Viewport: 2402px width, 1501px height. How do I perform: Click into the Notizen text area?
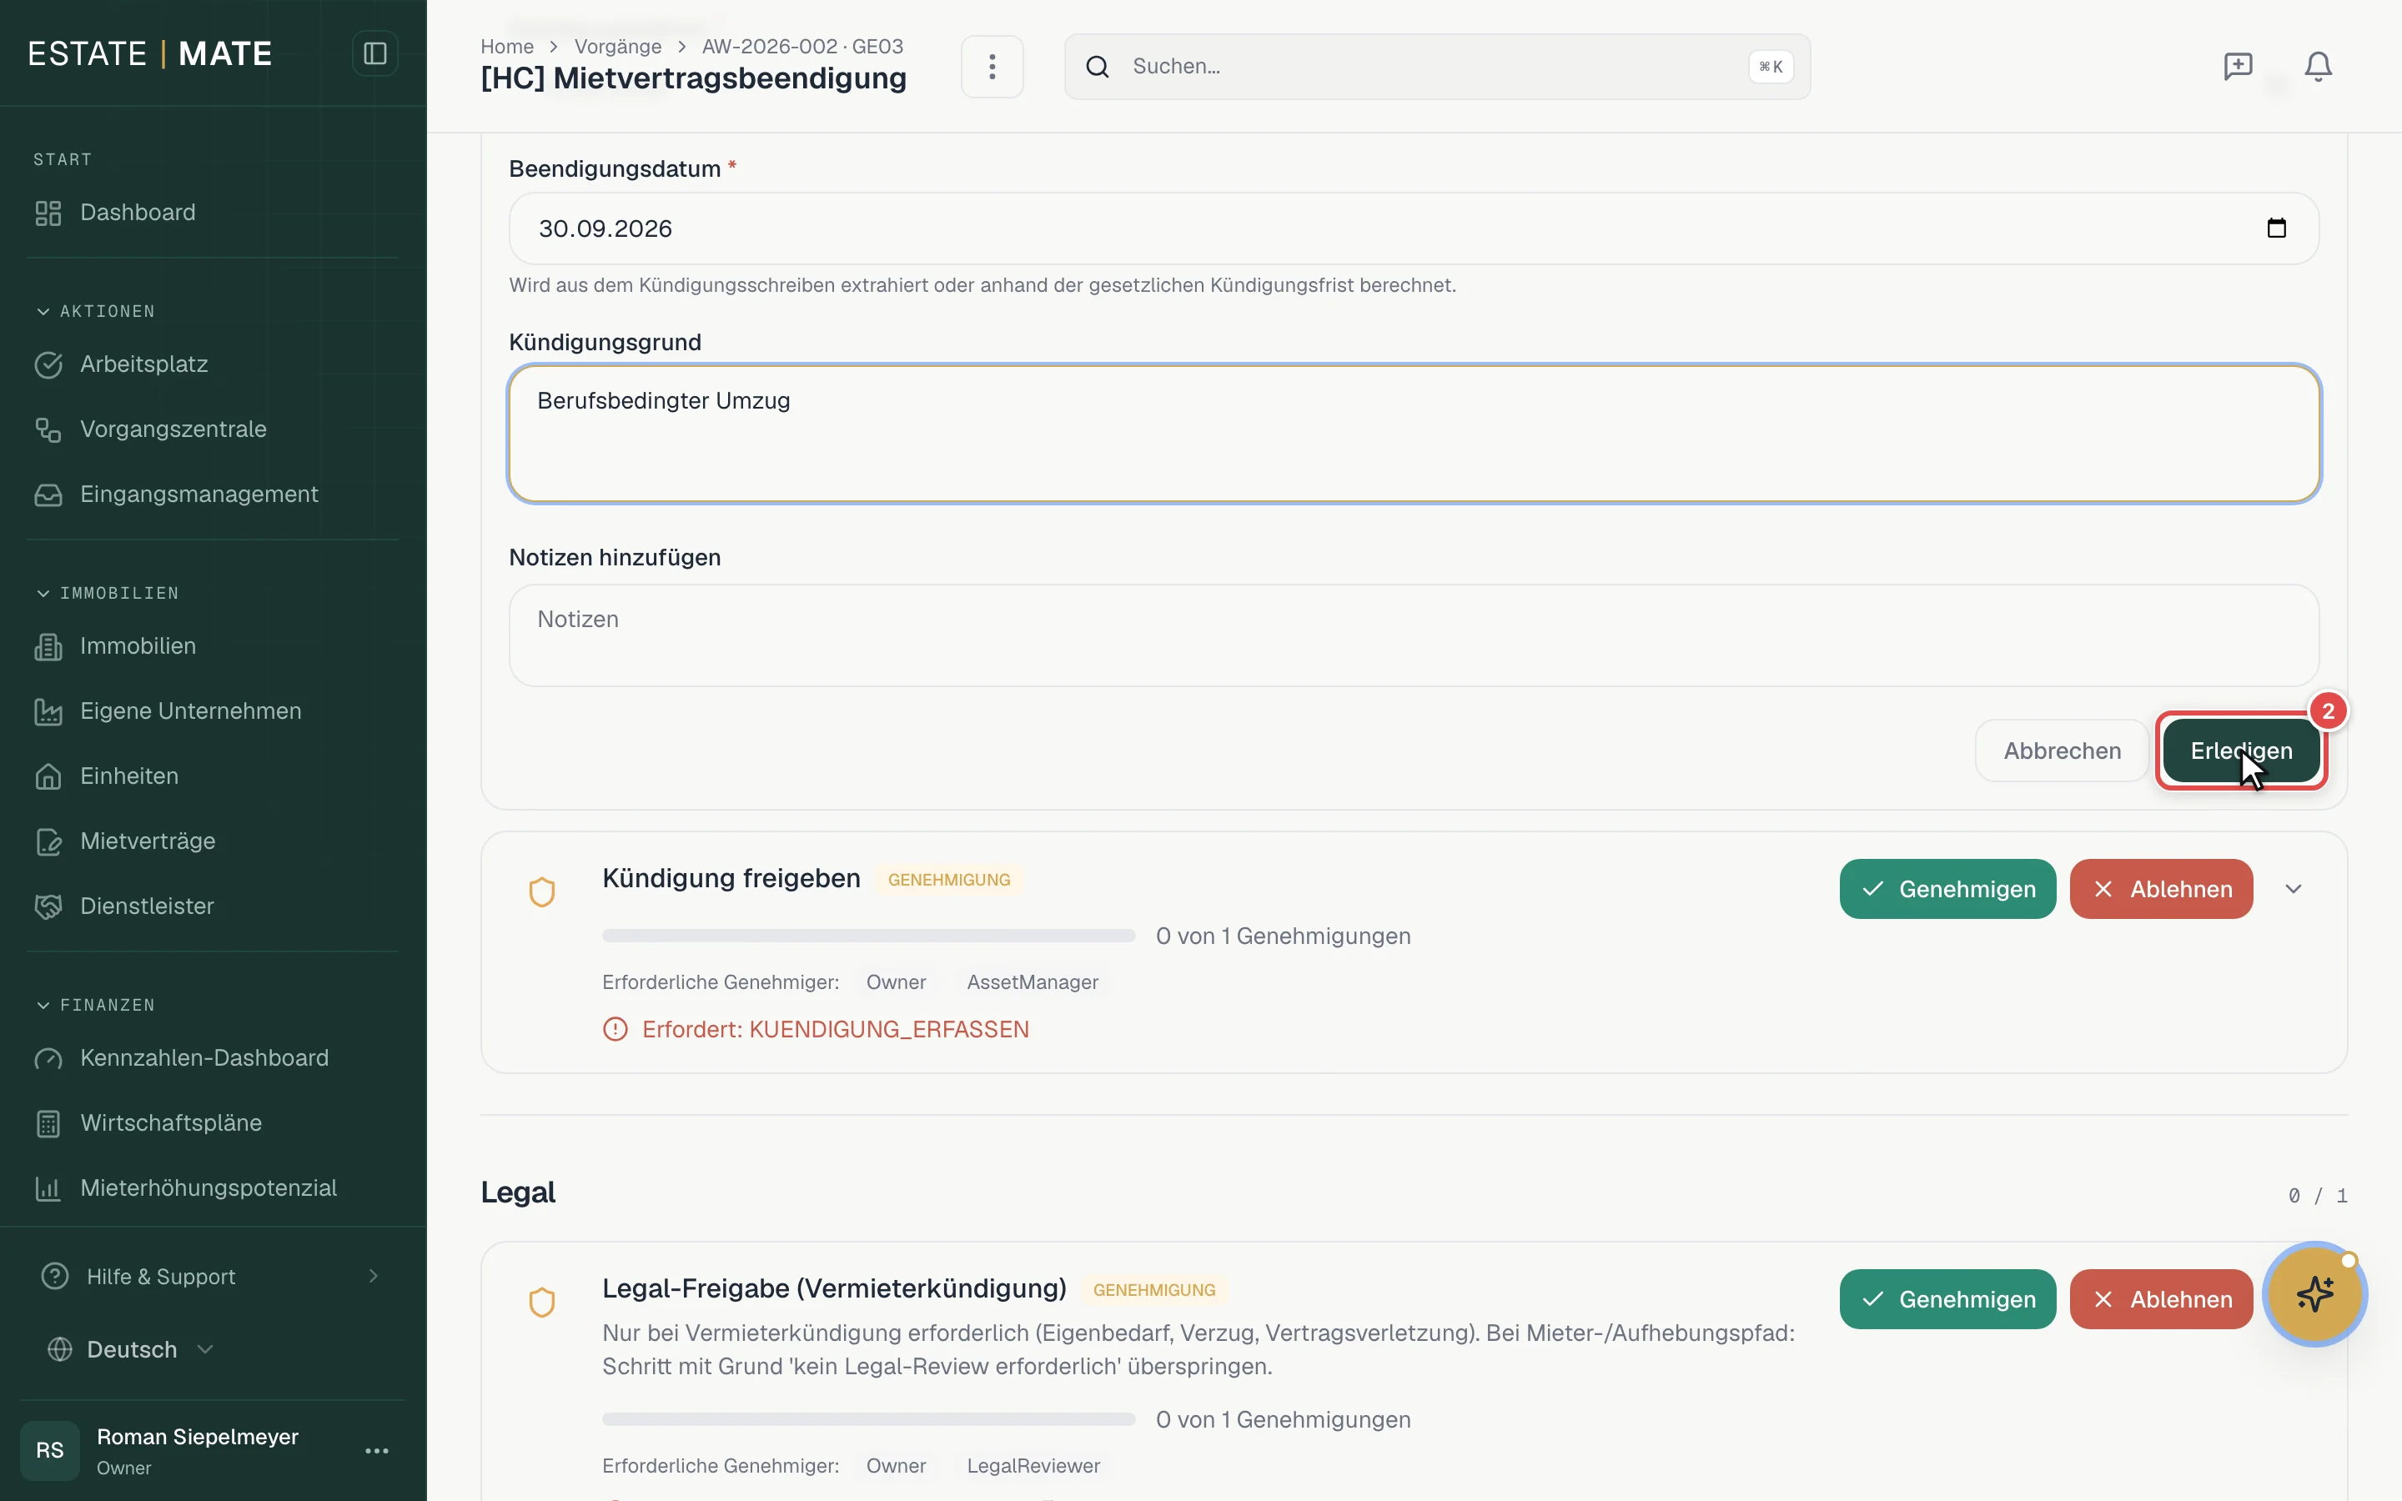(1414, 635)
